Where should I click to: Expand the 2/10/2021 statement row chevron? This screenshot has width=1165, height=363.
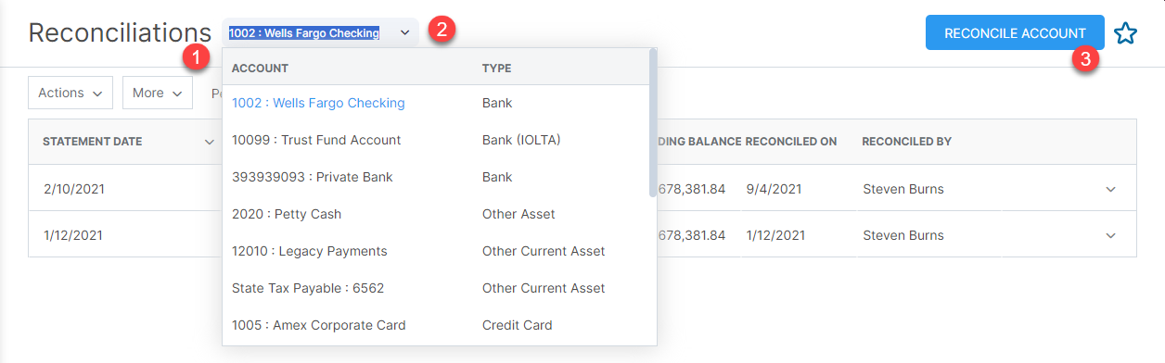pos(1110,189)
